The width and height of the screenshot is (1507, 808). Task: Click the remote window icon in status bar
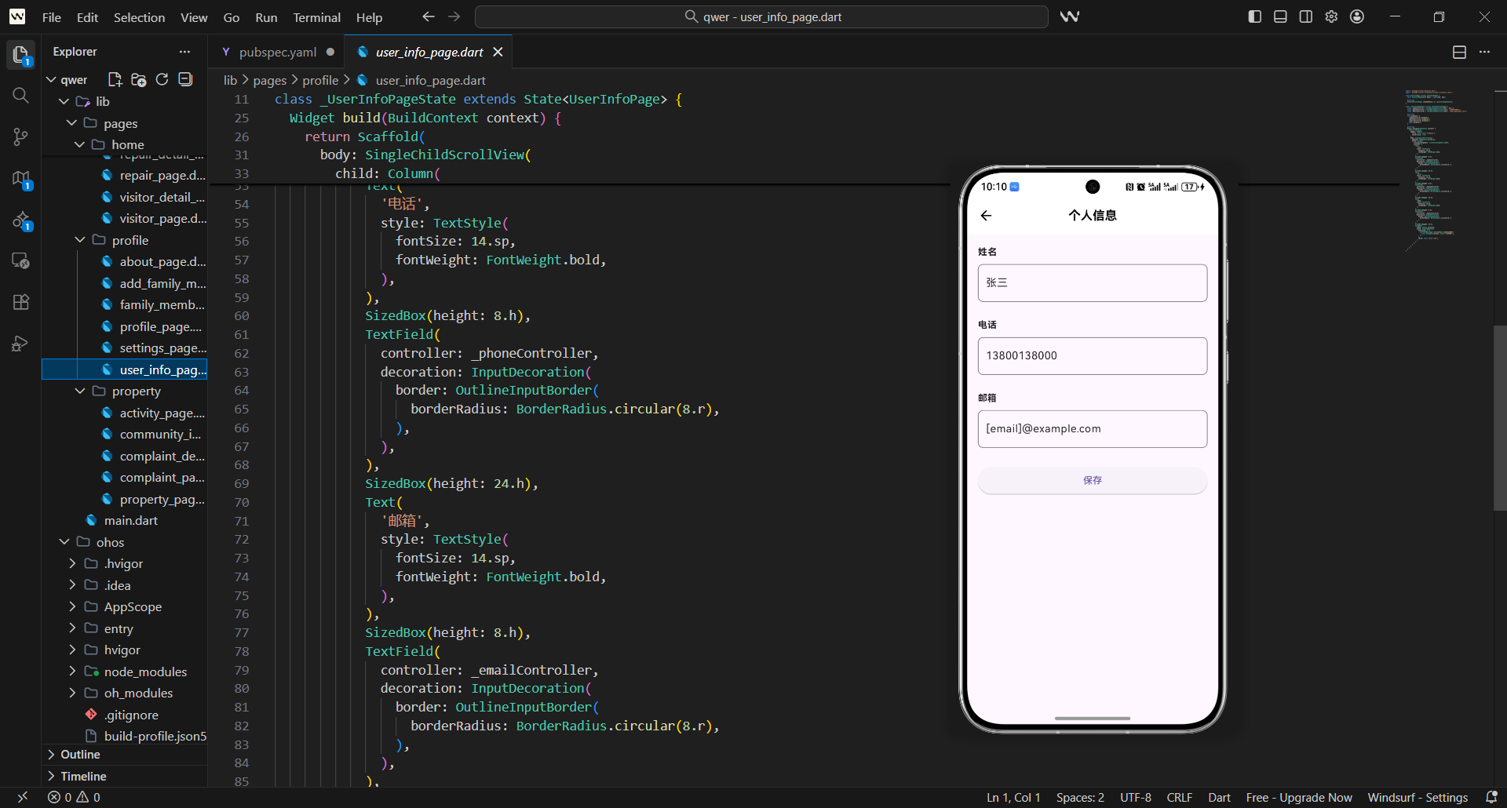click(x=22, y=797)
